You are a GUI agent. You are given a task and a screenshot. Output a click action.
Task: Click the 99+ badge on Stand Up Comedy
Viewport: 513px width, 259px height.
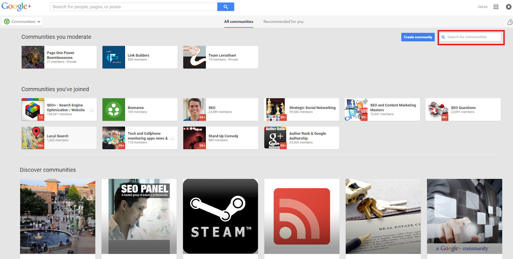pos(202,146)
